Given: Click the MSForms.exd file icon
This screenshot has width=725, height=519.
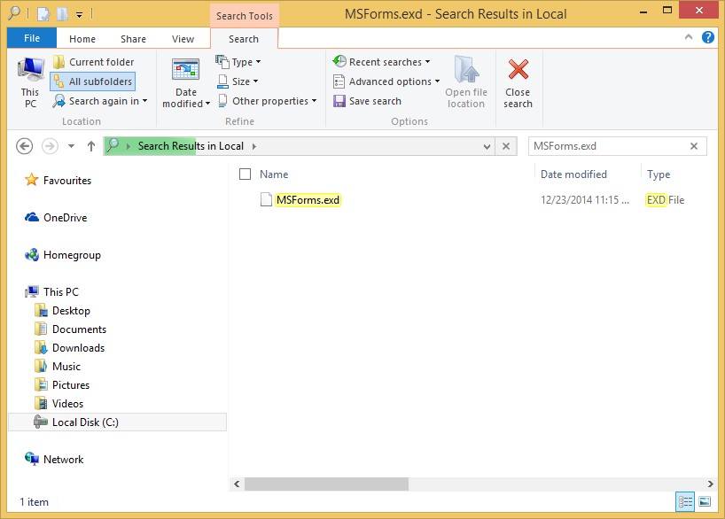Looking at the screenshot, I should coord(266,199).
